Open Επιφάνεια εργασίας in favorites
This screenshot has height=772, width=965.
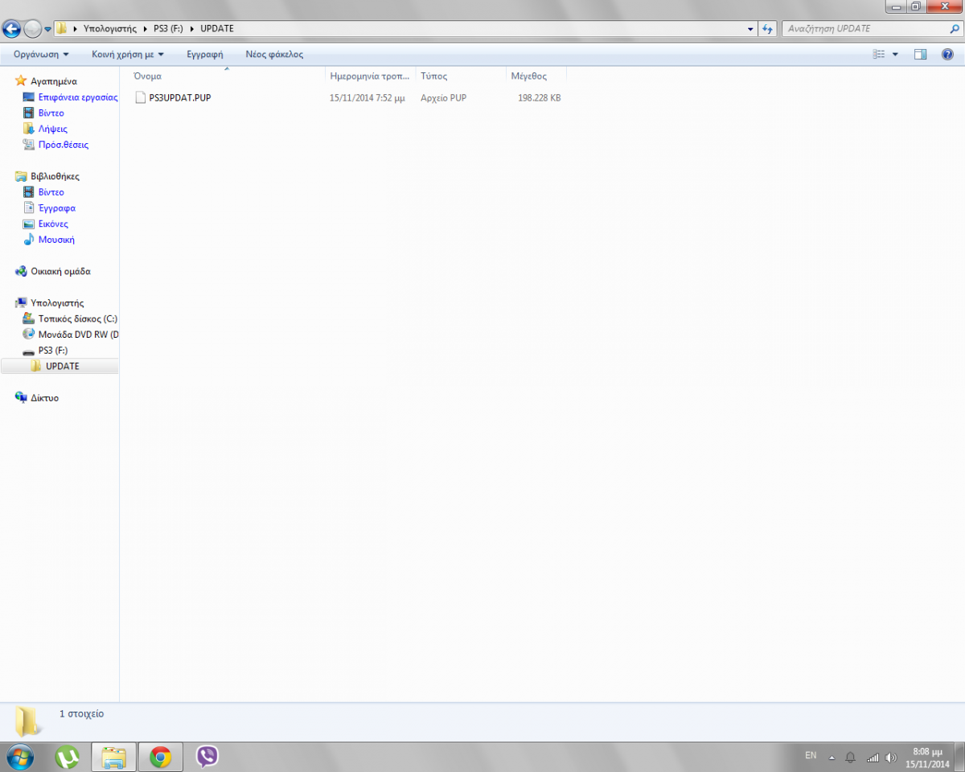pyautogui.click(x=78, y=96)
